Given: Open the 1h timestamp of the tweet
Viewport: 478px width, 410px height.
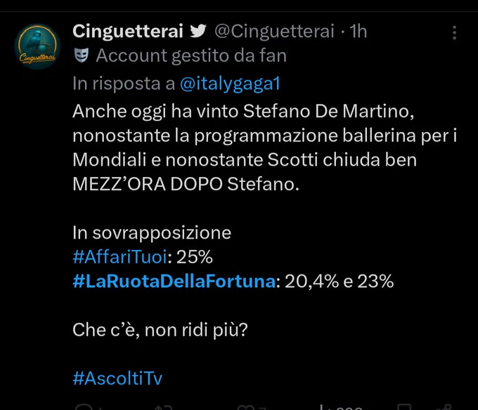Looking at the screenshot, I should point(358,31).
